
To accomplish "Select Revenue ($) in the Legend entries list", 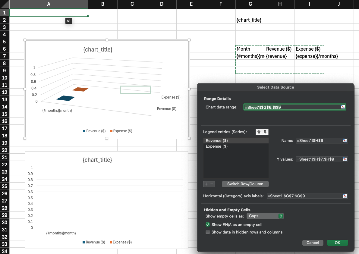I will [216, 140].
